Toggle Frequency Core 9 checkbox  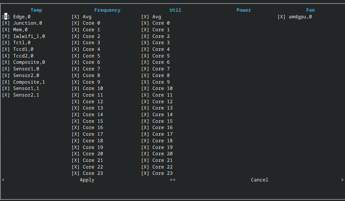(x=75, y=82)
